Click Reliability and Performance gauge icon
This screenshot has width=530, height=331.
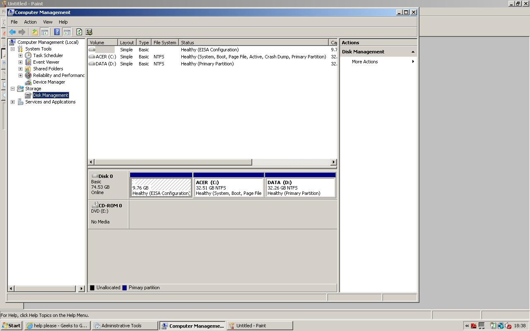[28, 75]
